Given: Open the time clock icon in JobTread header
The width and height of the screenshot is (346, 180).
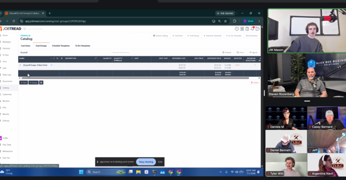Looking at the screenshot, I should (237, 29).
